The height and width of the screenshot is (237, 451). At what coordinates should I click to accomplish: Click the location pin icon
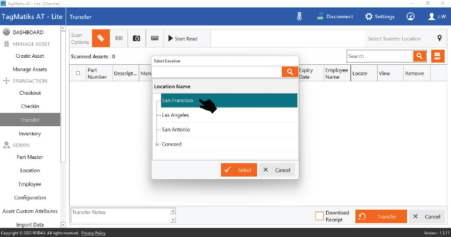440,39
